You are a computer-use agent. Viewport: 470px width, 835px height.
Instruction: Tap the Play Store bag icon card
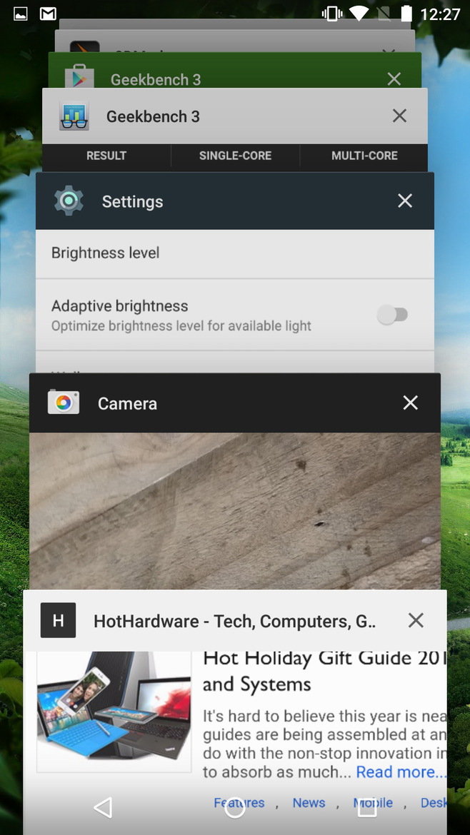click(x=79, y=76)
